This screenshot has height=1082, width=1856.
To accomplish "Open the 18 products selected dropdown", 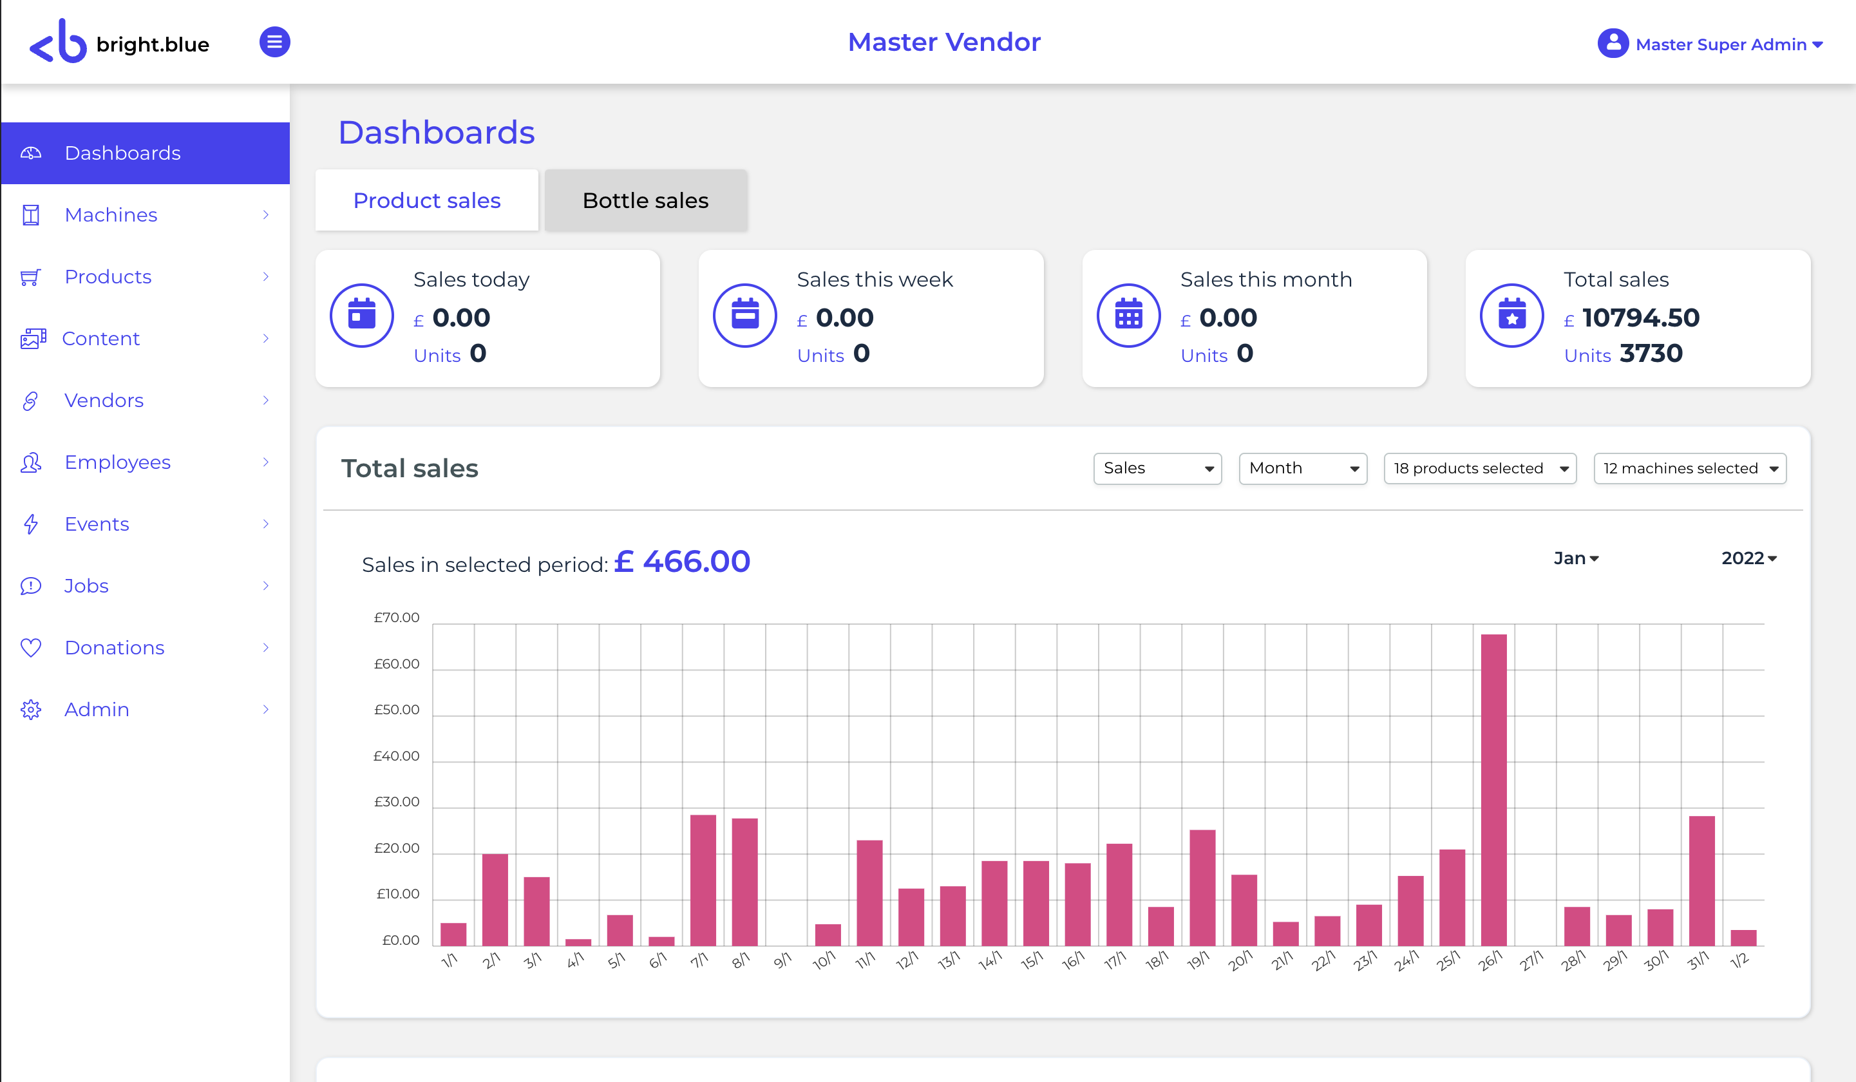I will pyautogui.click(x=1480, y=468).
